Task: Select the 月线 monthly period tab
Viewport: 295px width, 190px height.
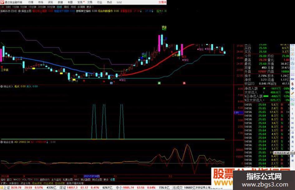Action: pyautogui.click(x=73, y=7)
